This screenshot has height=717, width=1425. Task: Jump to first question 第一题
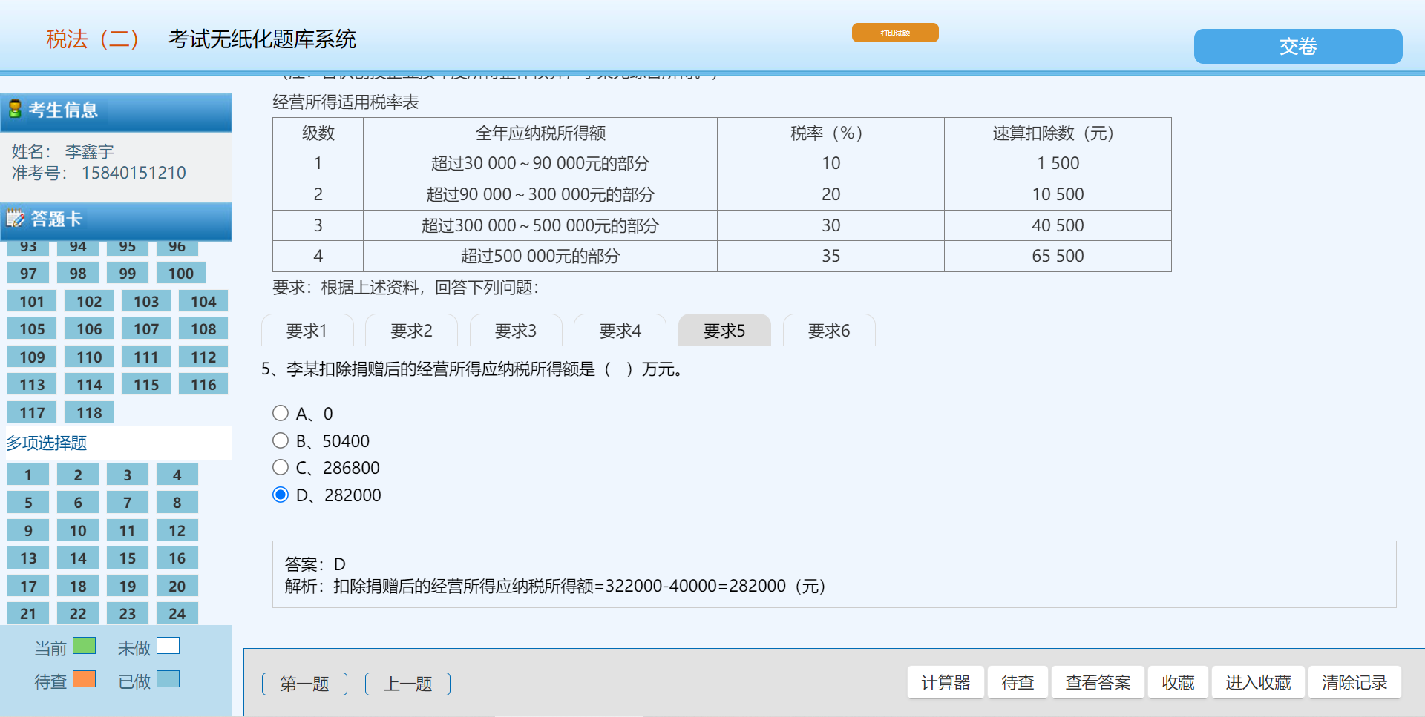[x=304, y=684]
